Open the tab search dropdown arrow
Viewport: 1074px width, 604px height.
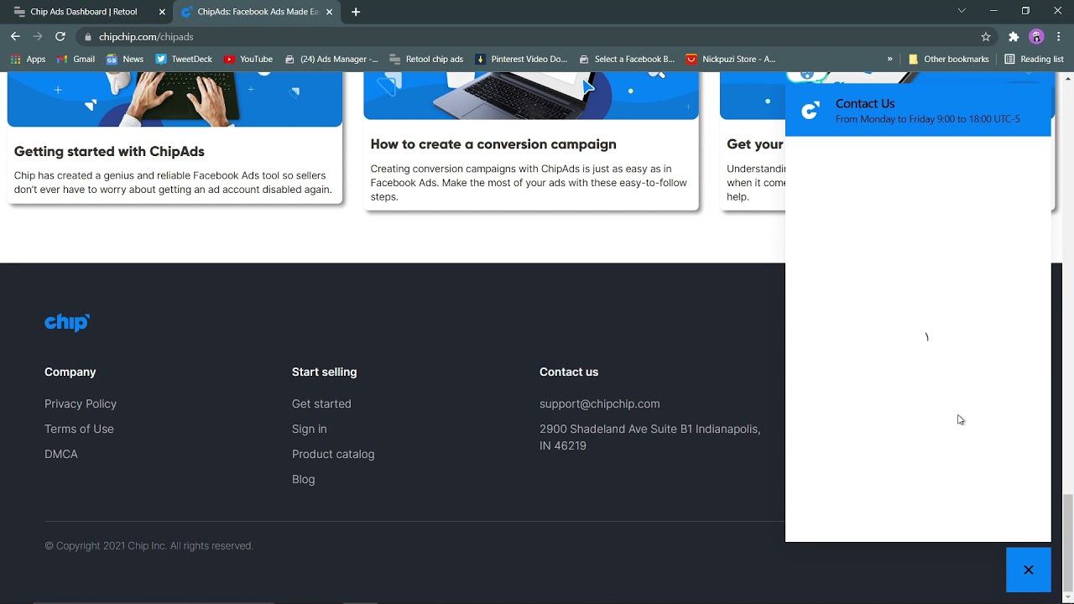962,11
